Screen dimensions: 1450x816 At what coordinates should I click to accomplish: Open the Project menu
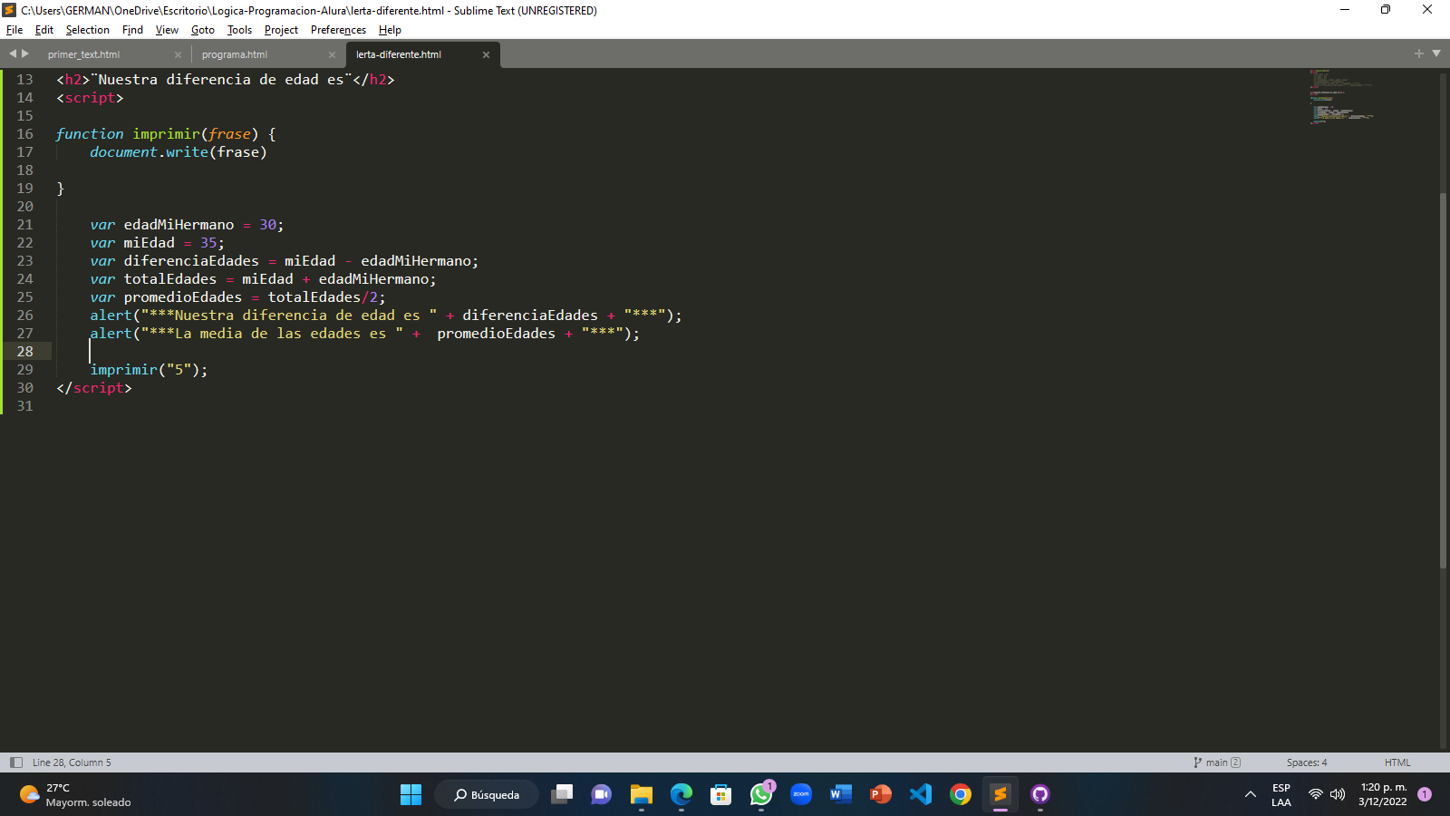[x=281, y=30]
